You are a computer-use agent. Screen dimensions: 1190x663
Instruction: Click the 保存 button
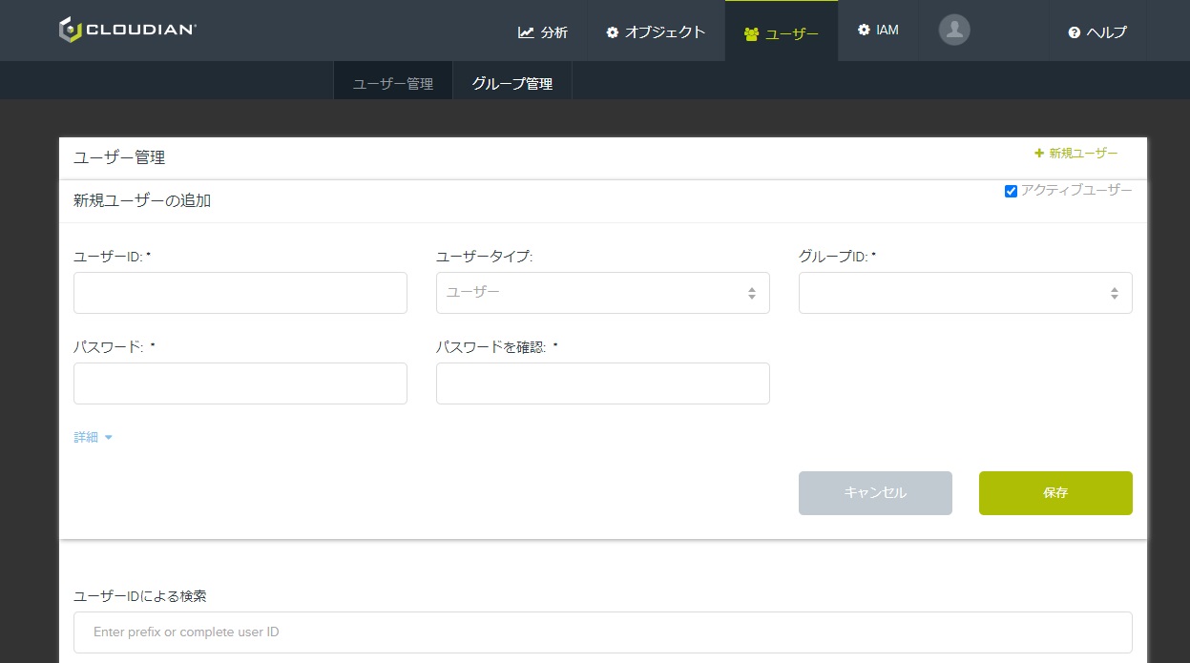(1055, 493)
